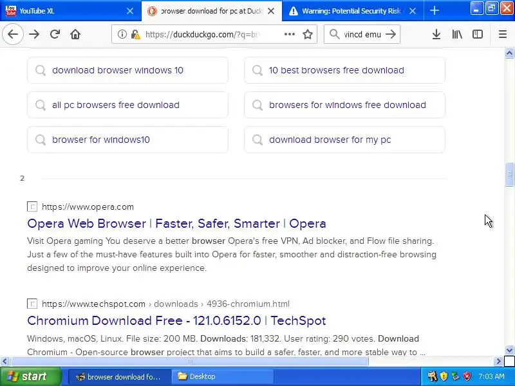Click the green safely remove hardware tray icon

click(455, 376)
